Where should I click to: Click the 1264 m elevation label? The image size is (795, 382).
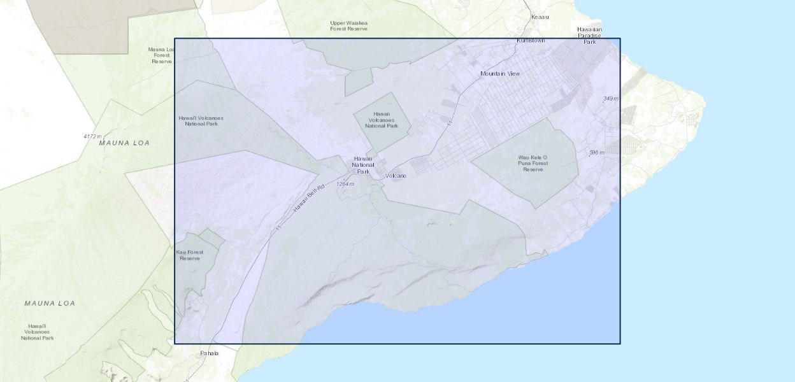(x=345, y=184)
